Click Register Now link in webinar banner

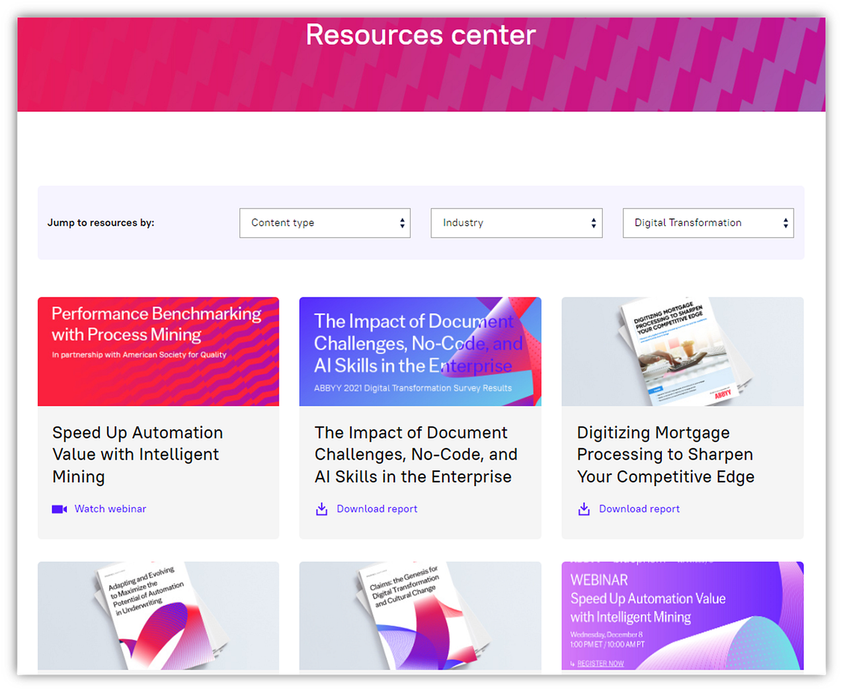point(600,664)
